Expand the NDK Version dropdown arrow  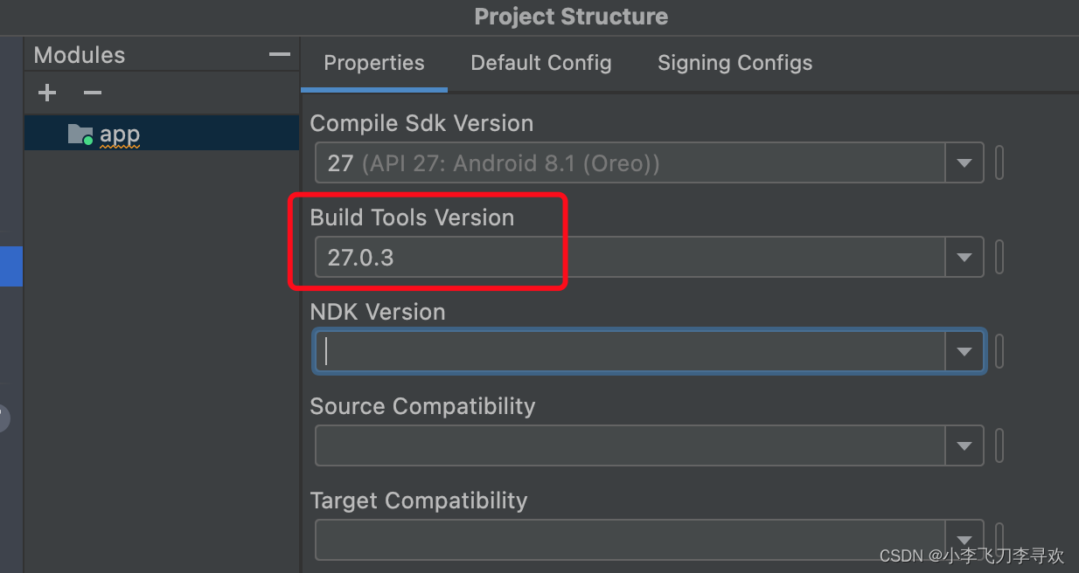click(x=964, y=352)
